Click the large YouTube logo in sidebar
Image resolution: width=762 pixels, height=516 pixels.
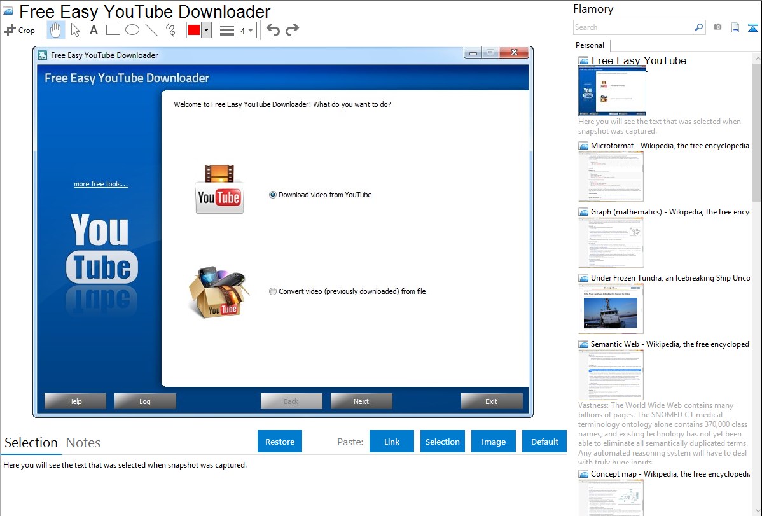click(102, 249)
